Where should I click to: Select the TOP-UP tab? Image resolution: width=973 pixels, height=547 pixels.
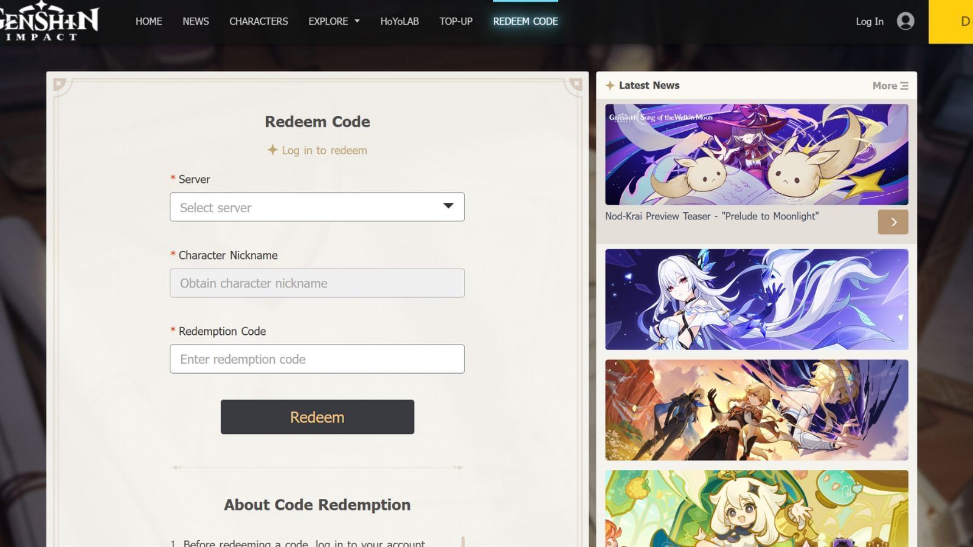pos(455,21)
